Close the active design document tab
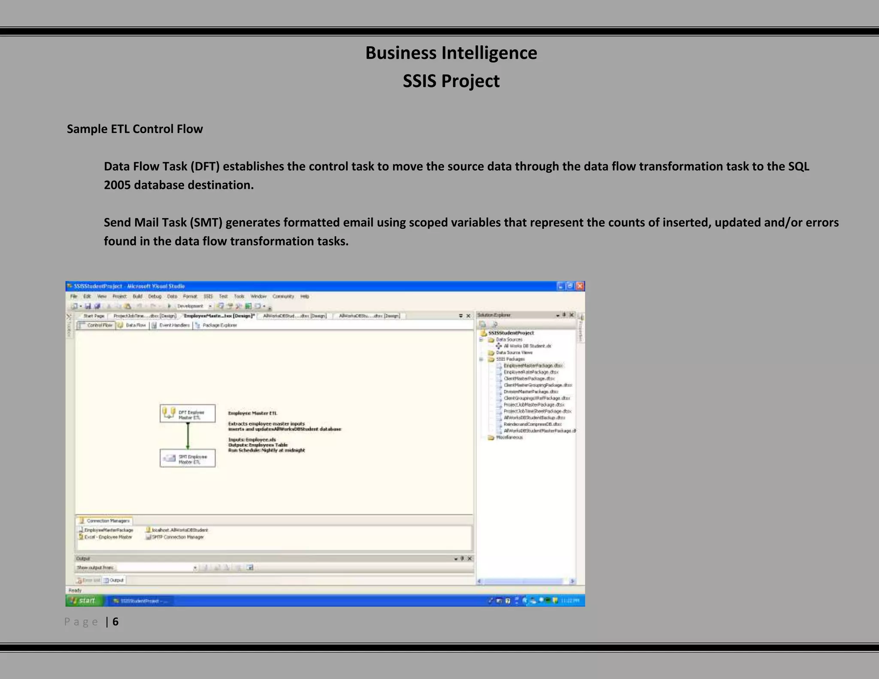Viewport: 879px width, 679px height. pos(468,316)
